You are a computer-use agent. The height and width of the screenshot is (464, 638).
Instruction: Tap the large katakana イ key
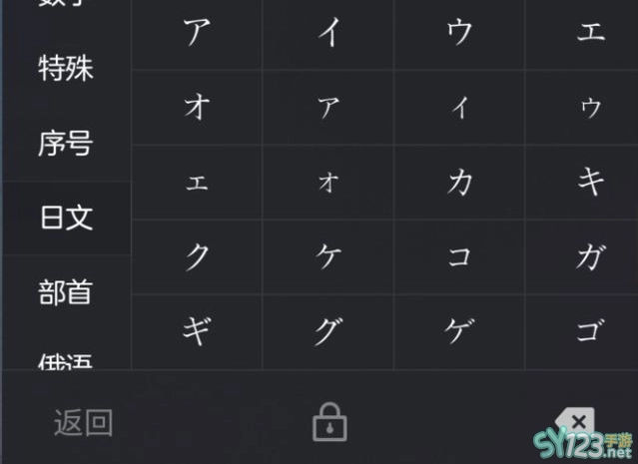coord(328,33)
